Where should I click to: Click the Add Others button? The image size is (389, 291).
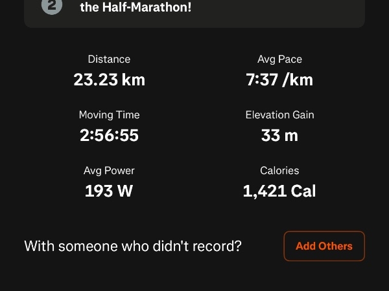click(324, 246)
